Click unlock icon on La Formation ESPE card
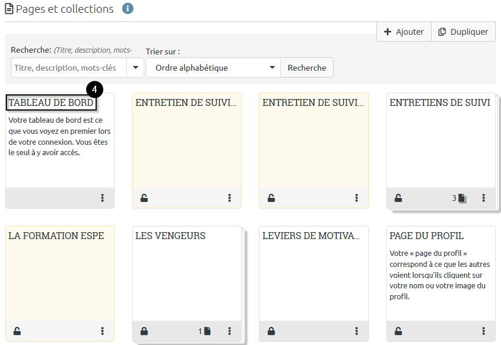501x345 pixels. pyautogui.click(x=17, y=331)
